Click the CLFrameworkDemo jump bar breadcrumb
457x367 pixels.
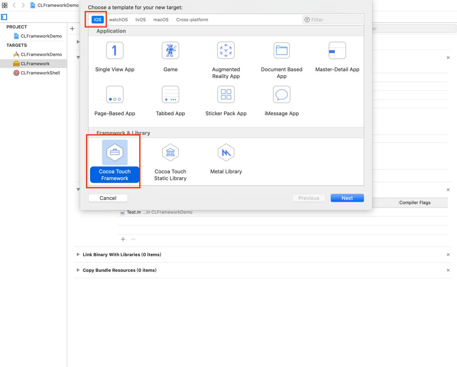(x=55, y=5)
